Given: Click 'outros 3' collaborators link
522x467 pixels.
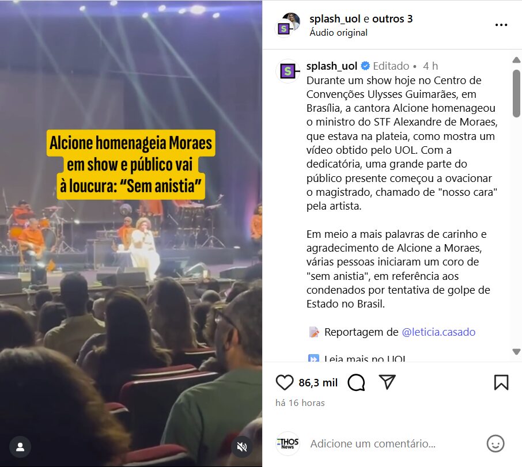Looking at the screenshot, I should tap(392, 19).
